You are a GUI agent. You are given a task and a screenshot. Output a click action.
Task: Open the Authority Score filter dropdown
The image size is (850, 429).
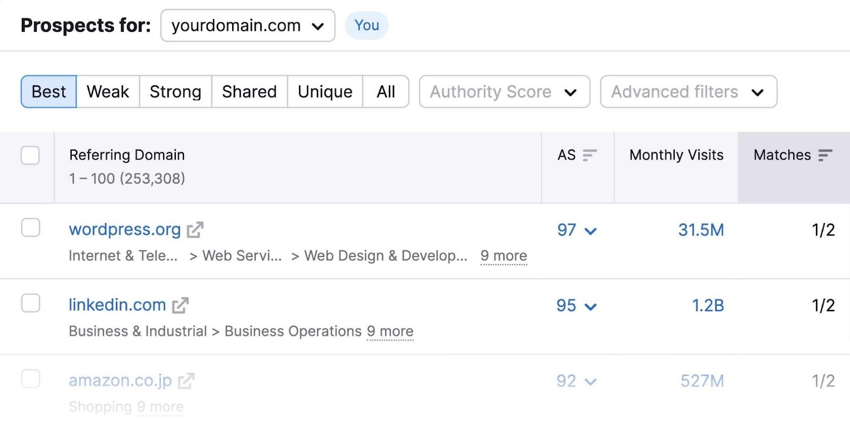pos(504,92)
